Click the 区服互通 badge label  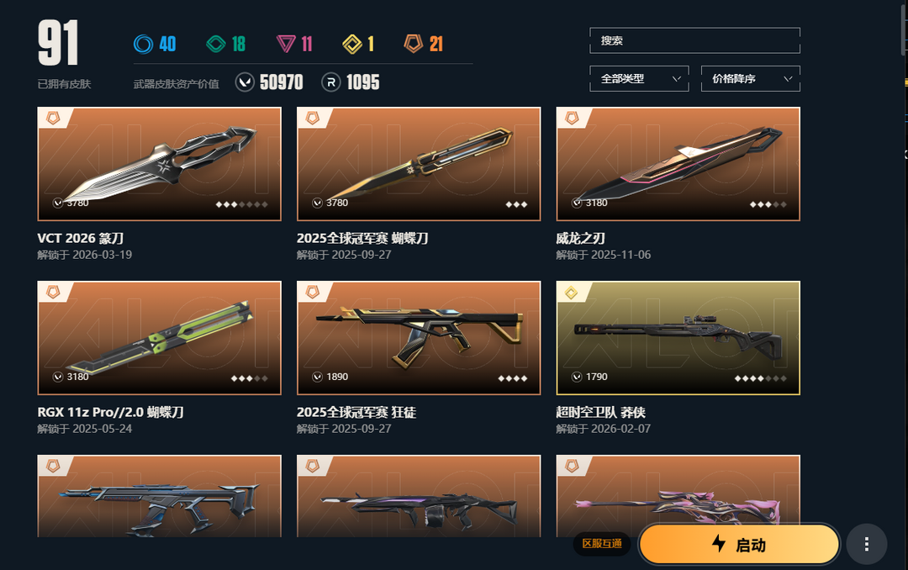(x=602, y=543)
